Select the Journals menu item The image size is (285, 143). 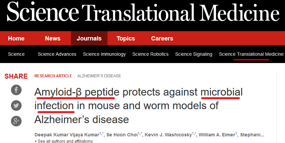coord(89,38)
